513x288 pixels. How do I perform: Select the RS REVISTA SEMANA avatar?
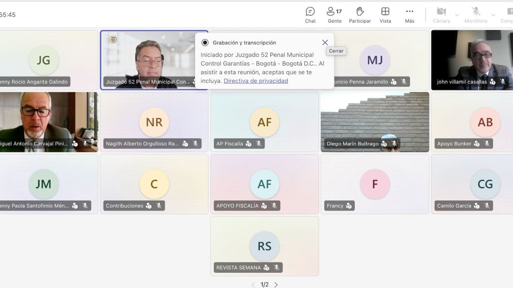pos(265,246)
